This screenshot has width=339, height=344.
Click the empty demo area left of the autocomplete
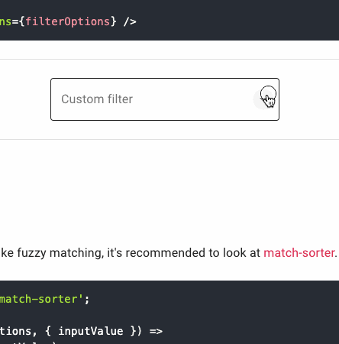click(x=25, y=99)
